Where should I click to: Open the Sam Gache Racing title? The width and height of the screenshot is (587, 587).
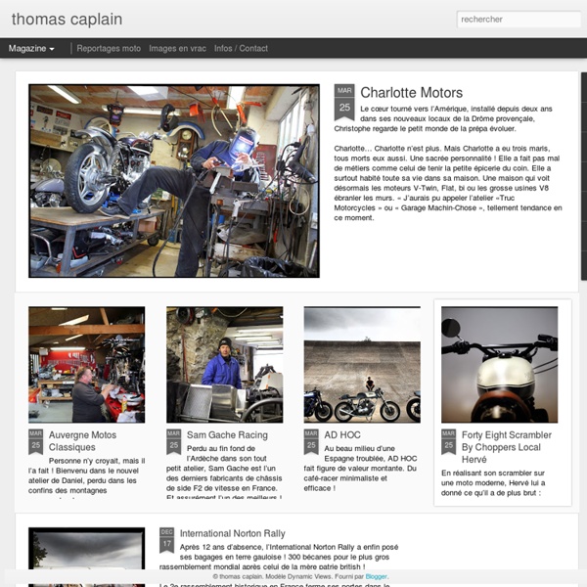pos(227,435)
